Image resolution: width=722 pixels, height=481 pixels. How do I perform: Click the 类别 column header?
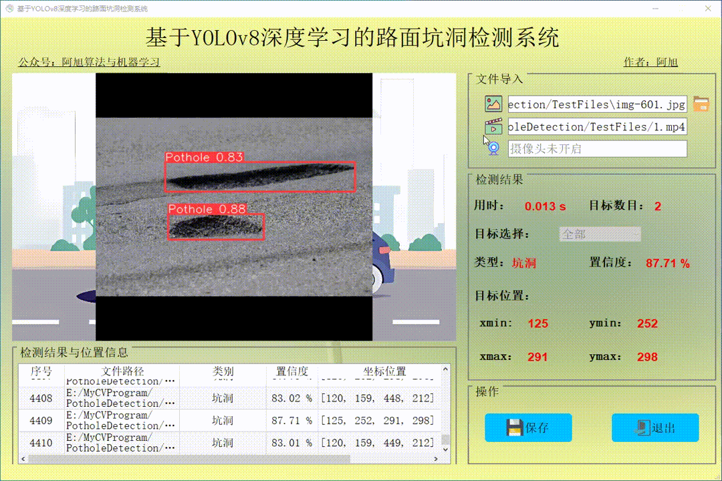click(221, 371)
